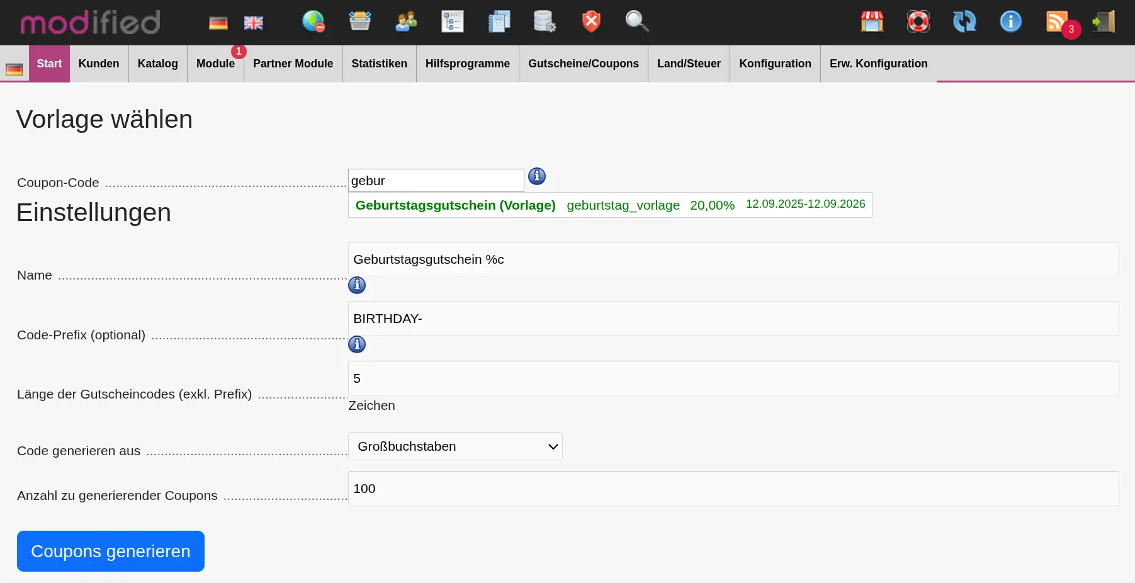Open the Gutscheine/Coupons menu
The height and width of the screenshot is (583, 1135).
[x=583, y=64]
